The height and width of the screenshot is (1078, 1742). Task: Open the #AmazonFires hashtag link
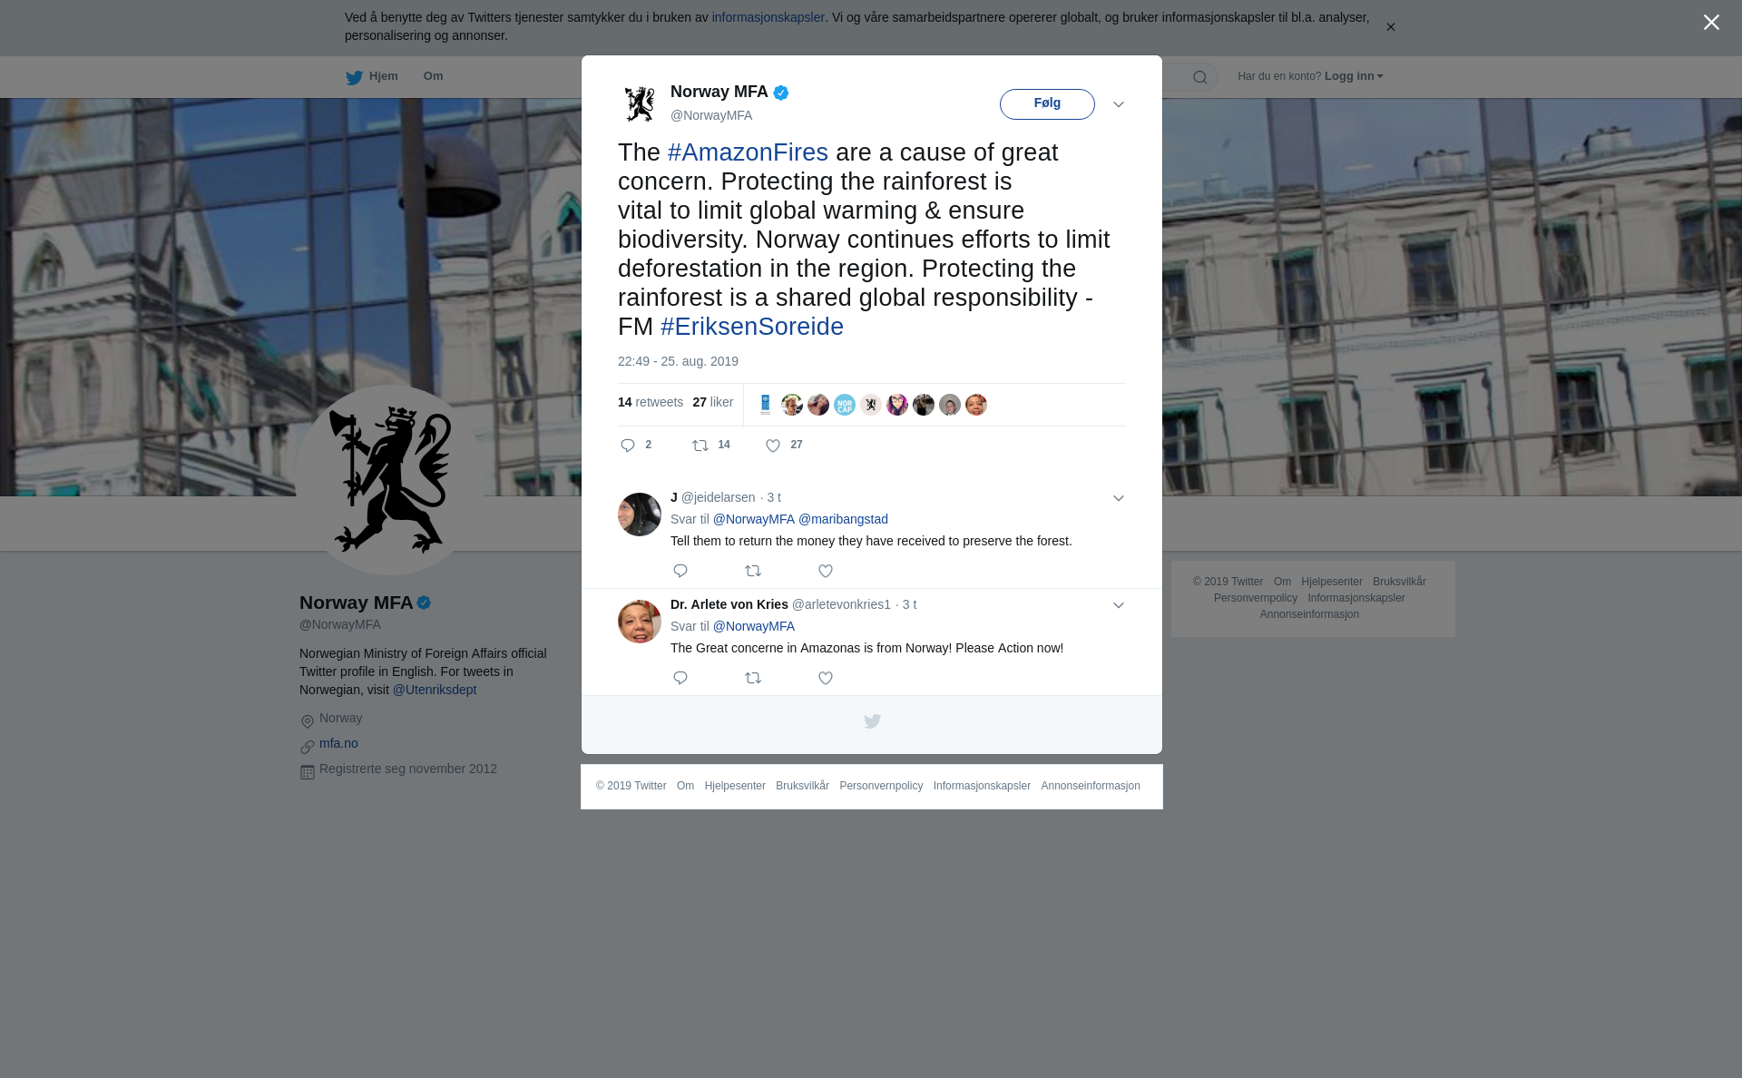coord(748,152)
